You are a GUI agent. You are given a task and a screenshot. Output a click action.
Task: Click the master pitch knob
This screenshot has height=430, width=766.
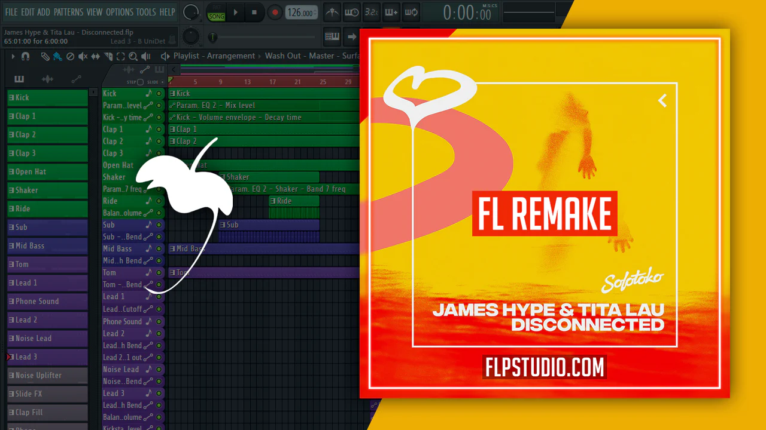[x=191, y=36]
